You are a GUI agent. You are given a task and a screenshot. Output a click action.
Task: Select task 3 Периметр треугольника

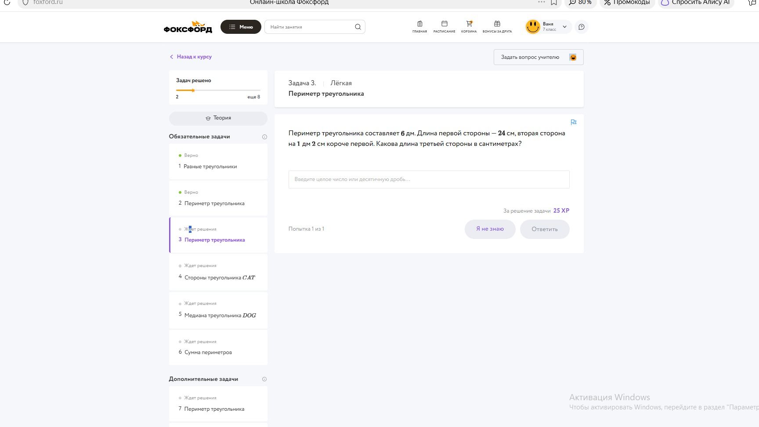pyautogui.click(x=218, y=235)
